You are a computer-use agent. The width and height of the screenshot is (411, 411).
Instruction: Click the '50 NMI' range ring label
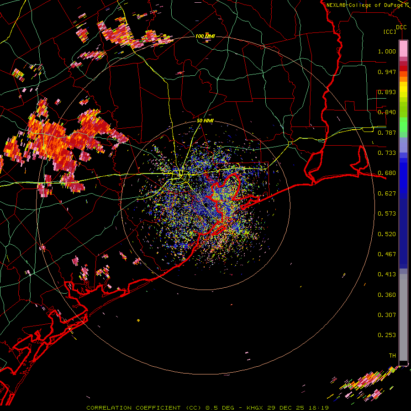tap(205, 121)
